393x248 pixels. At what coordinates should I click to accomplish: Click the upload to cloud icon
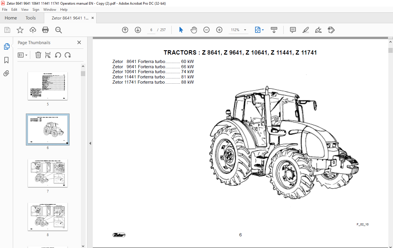tap(33, 30)
